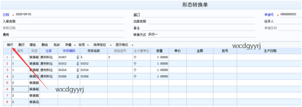The height and width of the screenshot is (107, 302).
Task: Click the 转换方式 field showing 多对一
Action: click(x=201, y=35)
